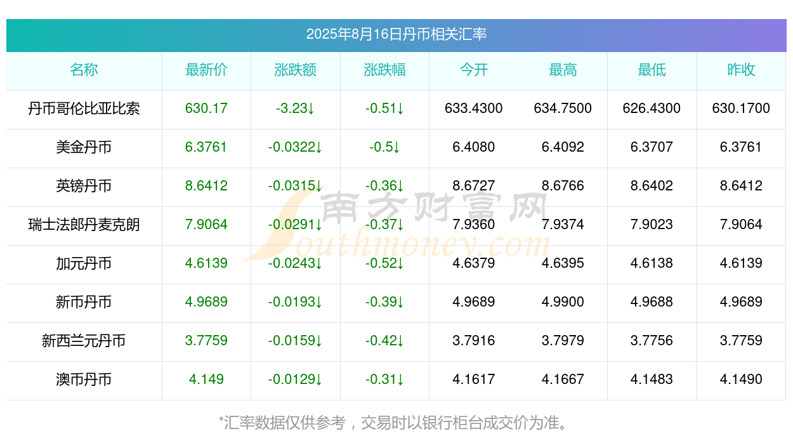The image size is (793, 443).
Task: Click the 丹币哥伦比亚比索 row name
Action: (x=84, y=109)
